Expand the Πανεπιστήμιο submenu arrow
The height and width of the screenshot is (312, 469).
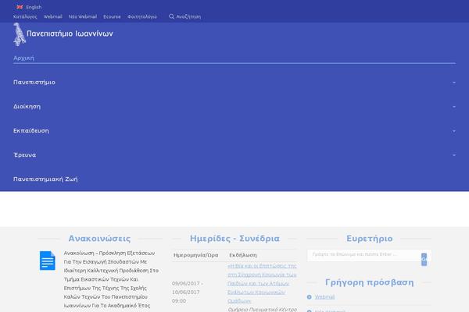click(454, 83)
